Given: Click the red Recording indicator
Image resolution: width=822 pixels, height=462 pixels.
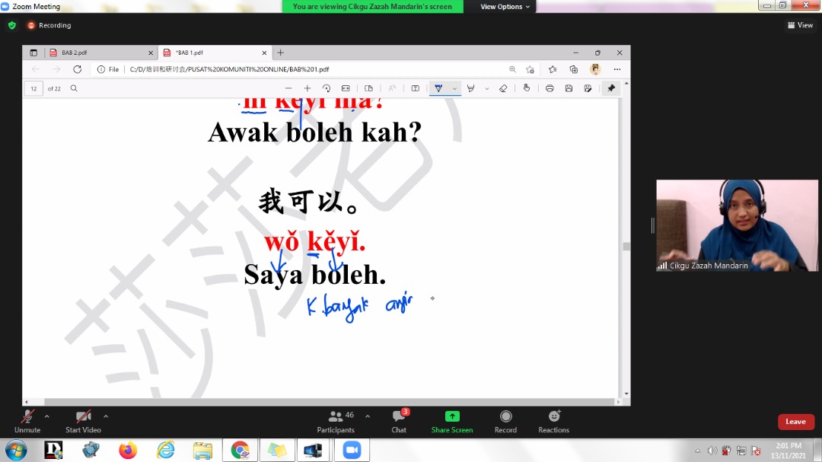Looking at the screenshot, I should click(x=49, y=25).
